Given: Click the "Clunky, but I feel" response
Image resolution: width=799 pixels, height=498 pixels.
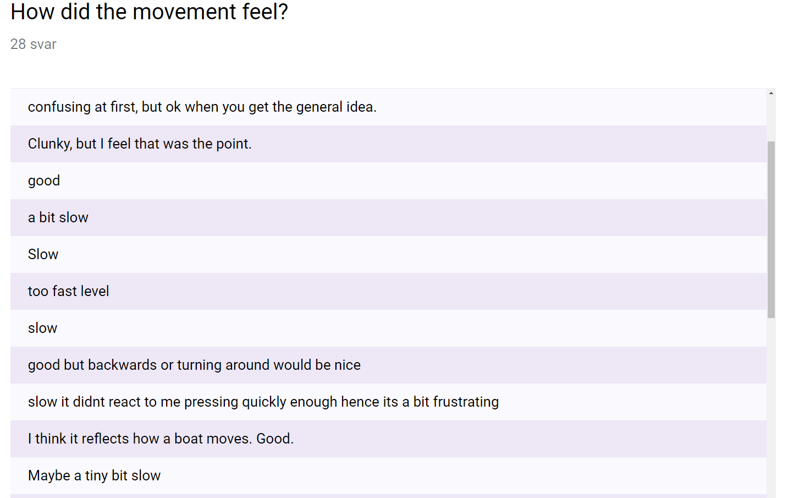Looking at the screenshot, I should (140, 144).
